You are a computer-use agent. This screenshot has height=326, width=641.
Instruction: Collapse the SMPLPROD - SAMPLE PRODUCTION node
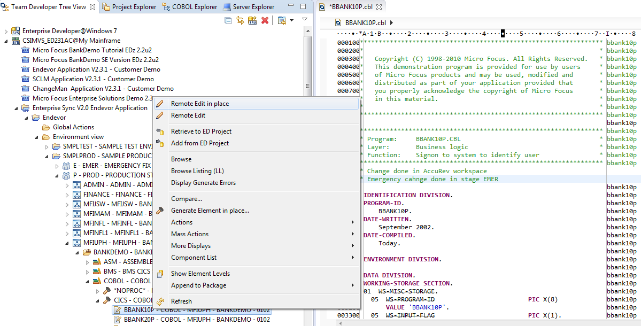pyautogui.click(x=47, y=156)
